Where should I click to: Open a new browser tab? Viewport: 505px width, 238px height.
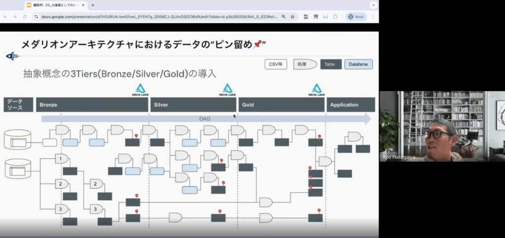pos(93,4)
